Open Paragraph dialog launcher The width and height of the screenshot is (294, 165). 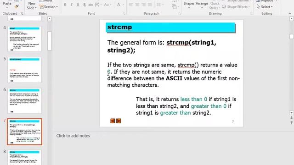point(180,14)
